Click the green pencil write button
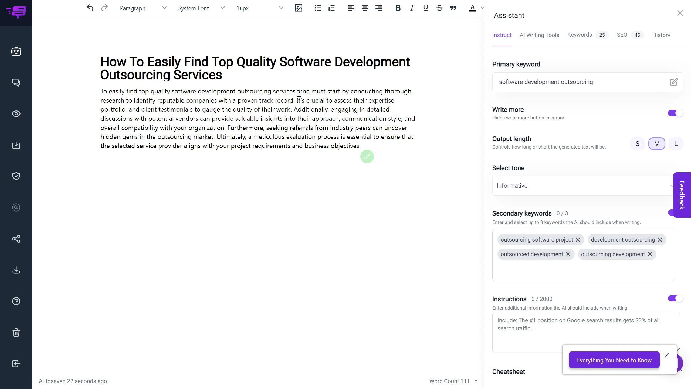The height and width of the screenshot is (389, 691). [x=367, y=157]
